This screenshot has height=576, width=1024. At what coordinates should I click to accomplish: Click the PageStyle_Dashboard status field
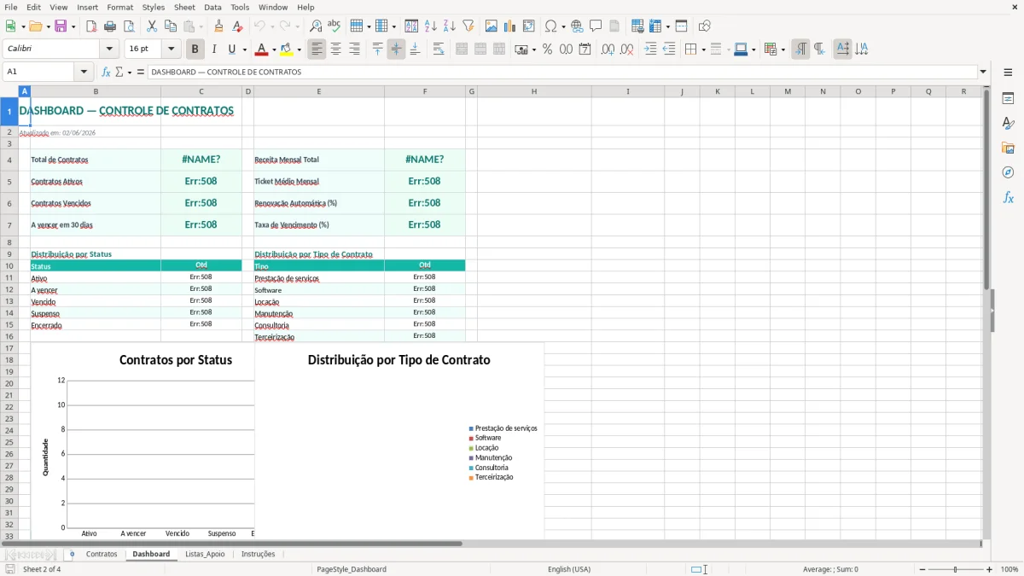[x=351, y=569]
